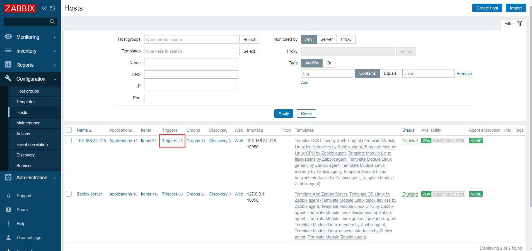The height and width of the screenshot is (251, 532).
Task: Click the Share Z icon
Action: pos(9,210)
